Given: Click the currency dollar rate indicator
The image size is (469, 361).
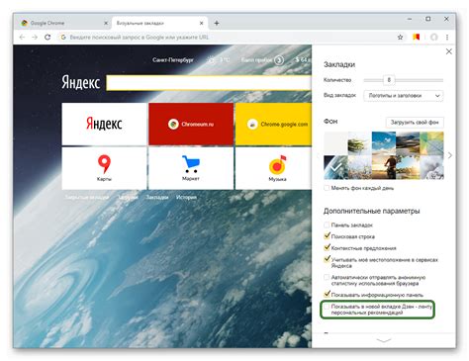Looking at the screenshot, I should [x=303, y=60].
